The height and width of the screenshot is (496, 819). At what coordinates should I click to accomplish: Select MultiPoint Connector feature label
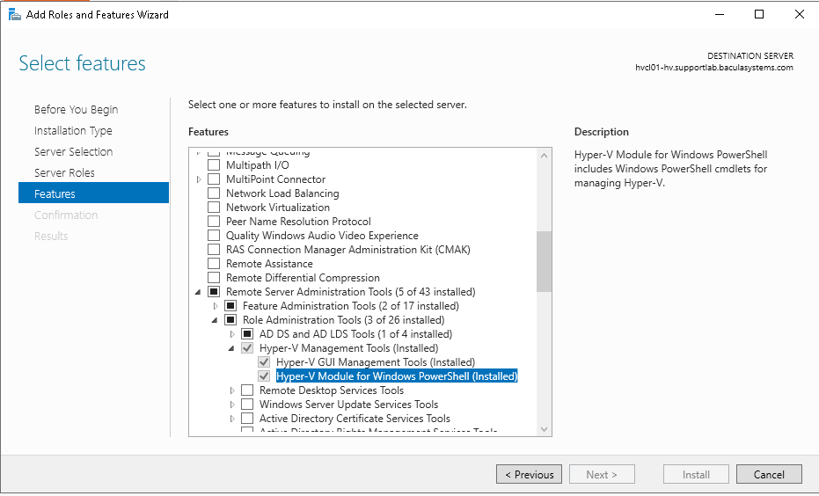point(276,179)
